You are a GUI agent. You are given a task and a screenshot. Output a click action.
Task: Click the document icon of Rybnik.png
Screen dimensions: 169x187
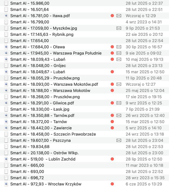(x=6, y=34)
